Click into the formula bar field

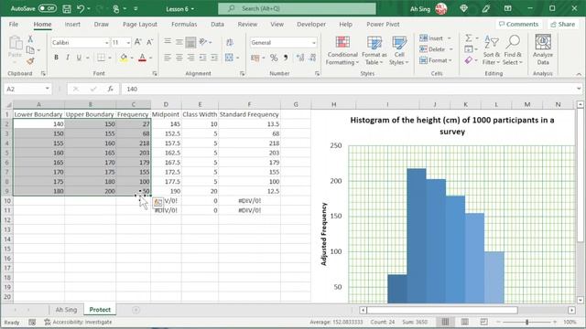(348, 89)
